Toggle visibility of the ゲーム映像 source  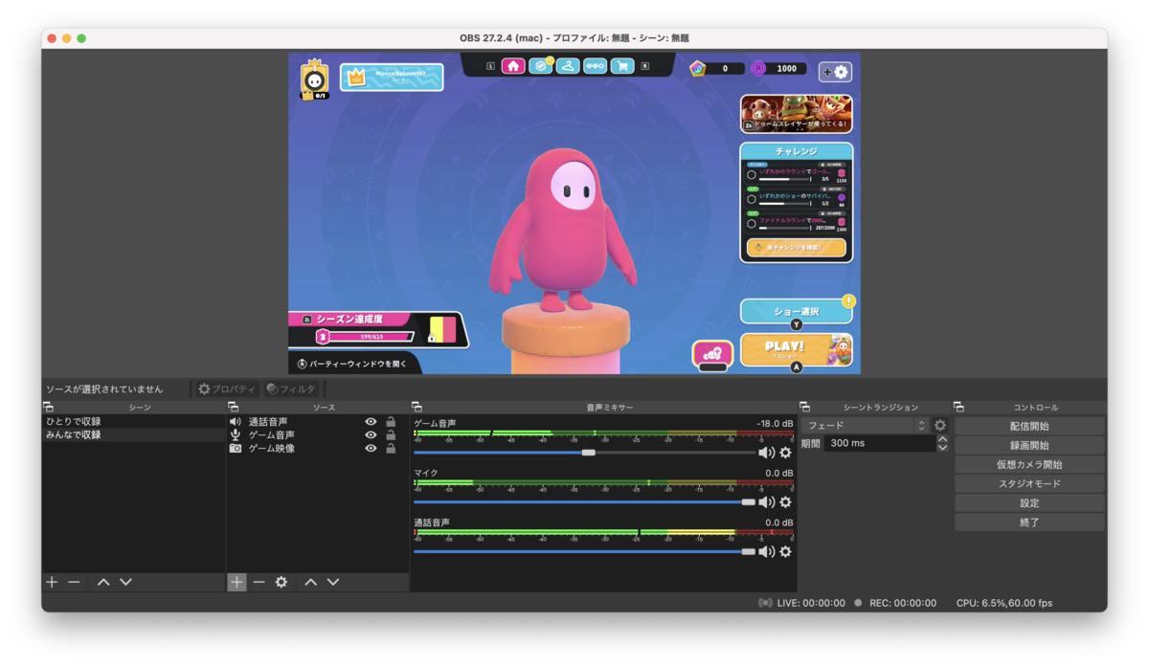point(371,449)
